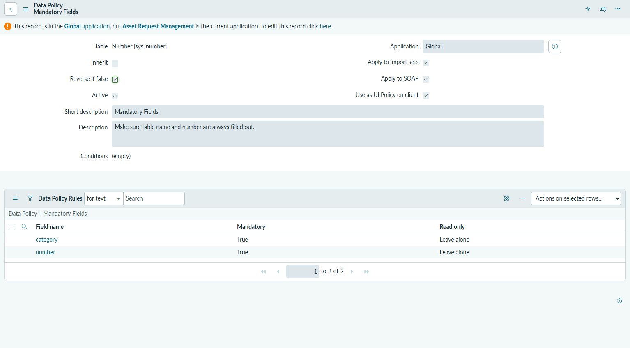Click Leave alone in number row
The width and height of the screenshot is (630, 348).
[x=454, y=252]
